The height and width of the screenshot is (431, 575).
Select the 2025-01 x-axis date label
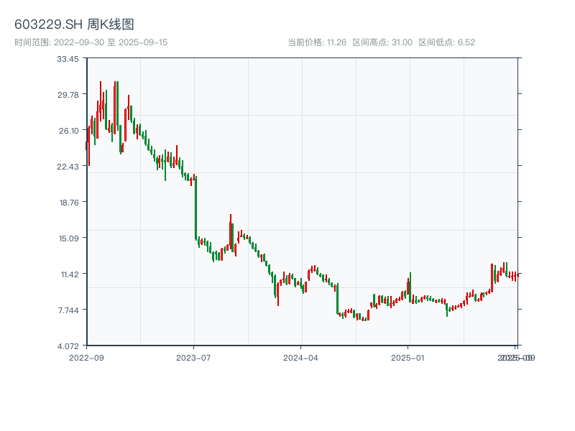[x=409, y=357]
